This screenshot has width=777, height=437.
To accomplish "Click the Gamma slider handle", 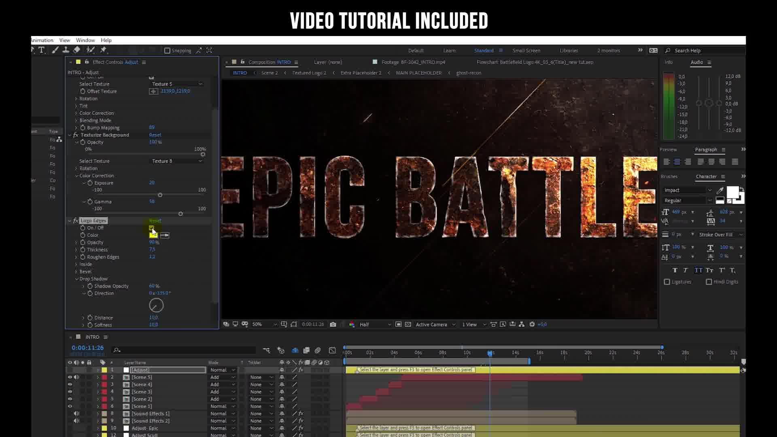I will click(180, 214).
